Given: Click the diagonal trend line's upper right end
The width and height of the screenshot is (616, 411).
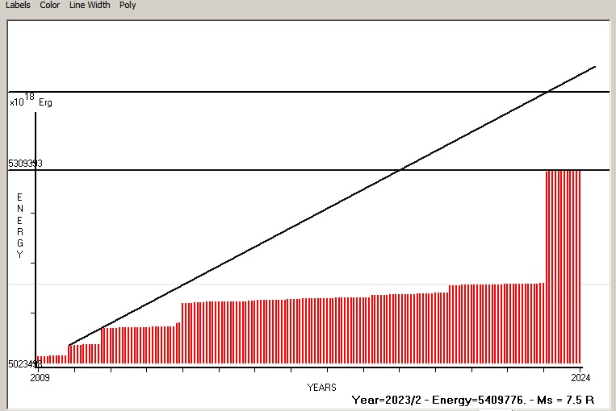Looking at the screenshot, I should [x=593, y=68].
